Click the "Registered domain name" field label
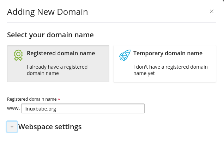The height and width of the screenshot is (163, 224). [x=32, y=99]
